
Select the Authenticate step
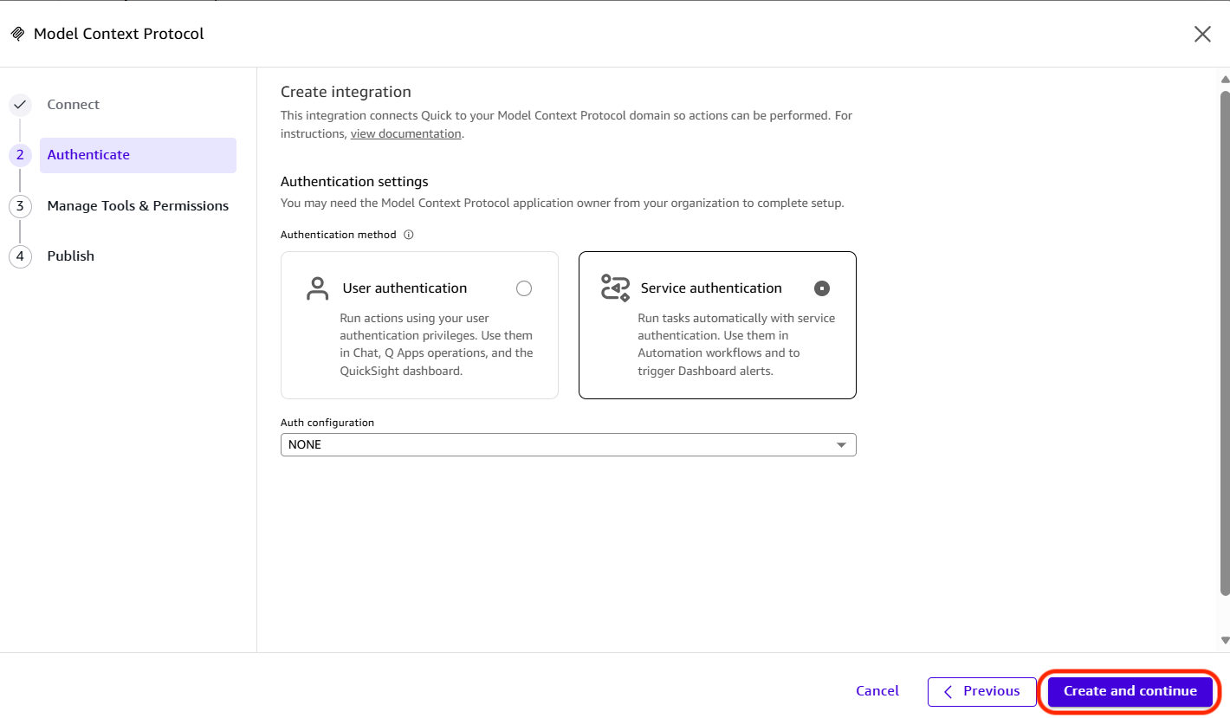[x=138, y=155]
